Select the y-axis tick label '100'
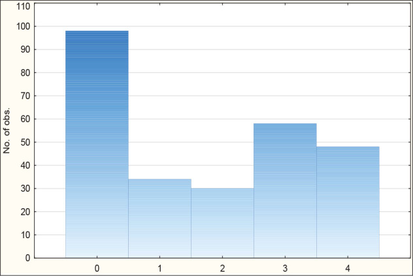 point(24,27)
